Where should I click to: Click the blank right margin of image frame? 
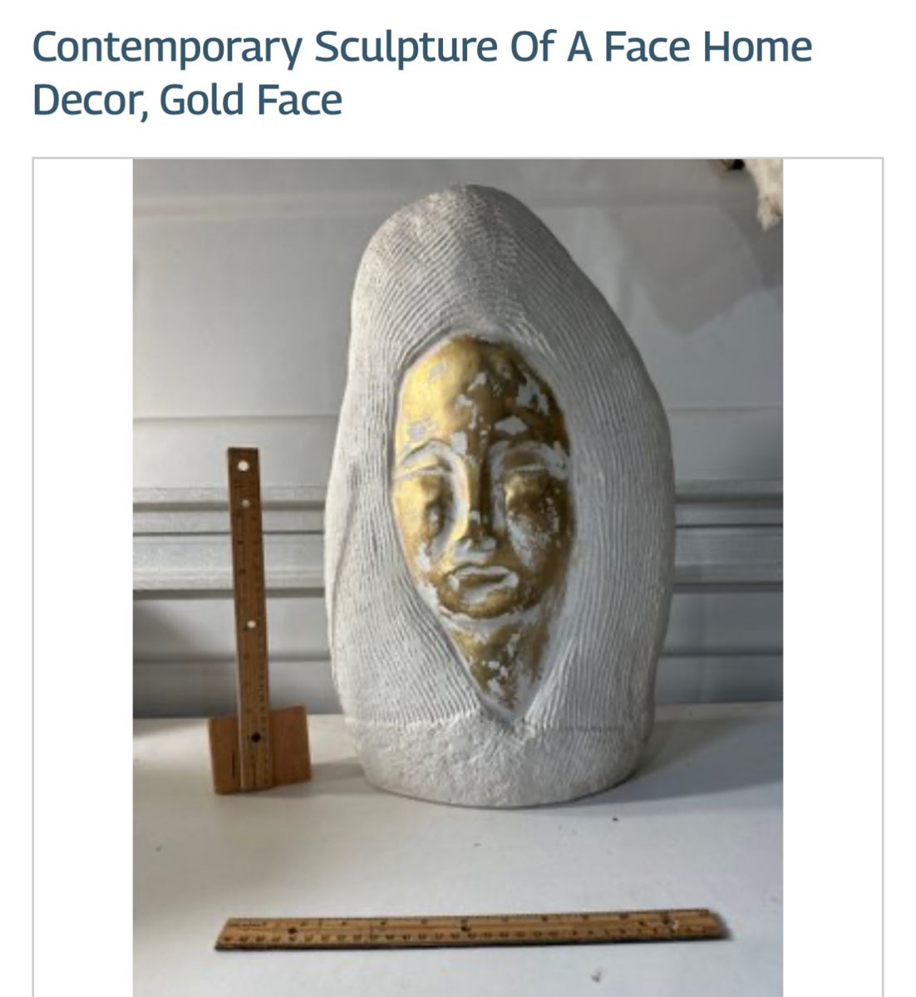[x=832, y=577]
